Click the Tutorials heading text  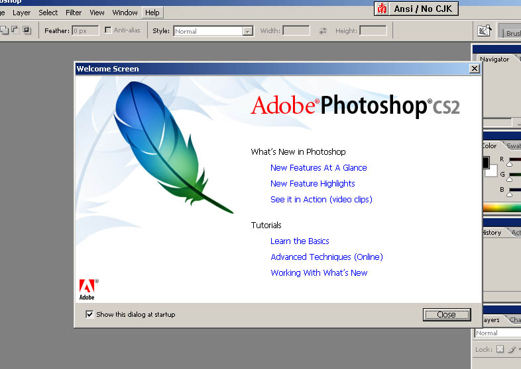(266, 225)
